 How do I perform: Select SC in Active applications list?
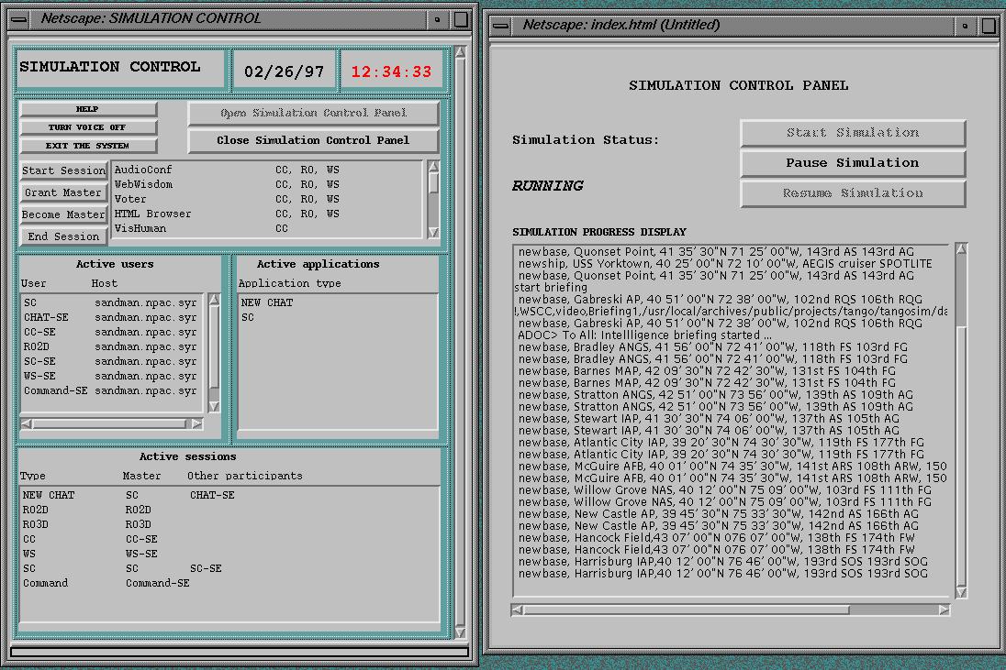coord(338,317)
